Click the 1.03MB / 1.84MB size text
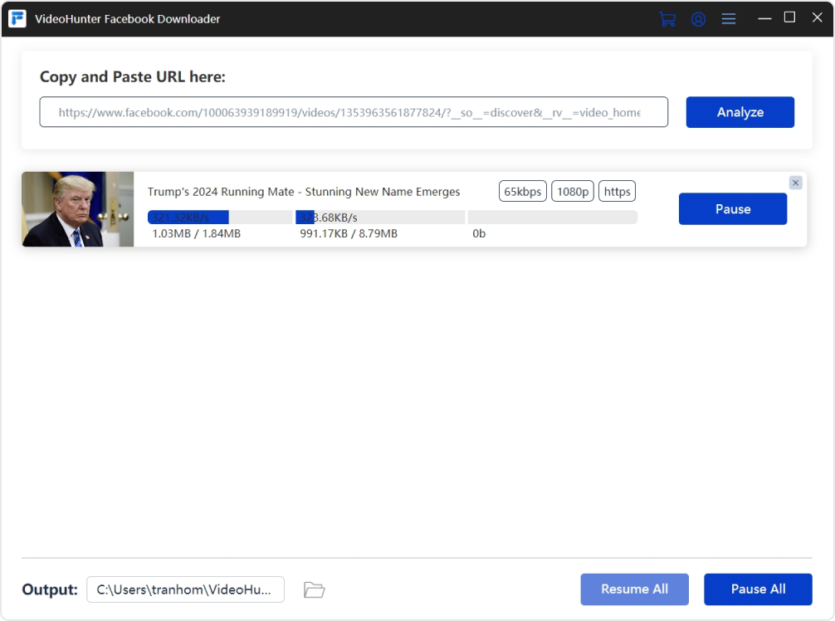Image resolution: width=835 pixels, height=621 pixels. point(197,233)
